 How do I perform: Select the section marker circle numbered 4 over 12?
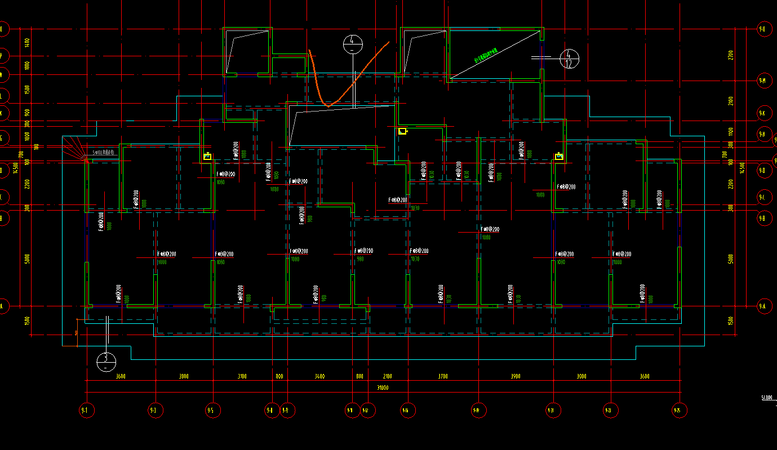click(569, 58)
